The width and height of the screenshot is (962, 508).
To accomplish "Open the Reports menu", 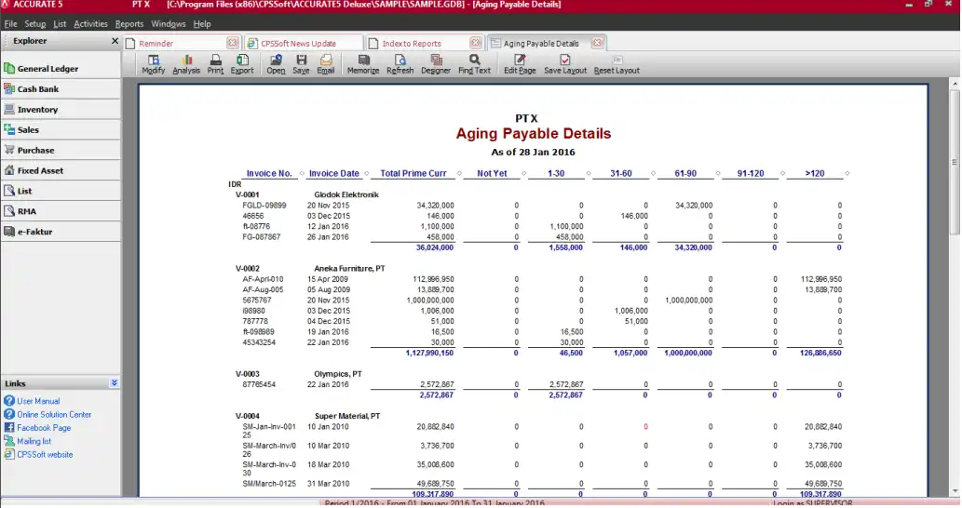I will [x=129, y=24].
